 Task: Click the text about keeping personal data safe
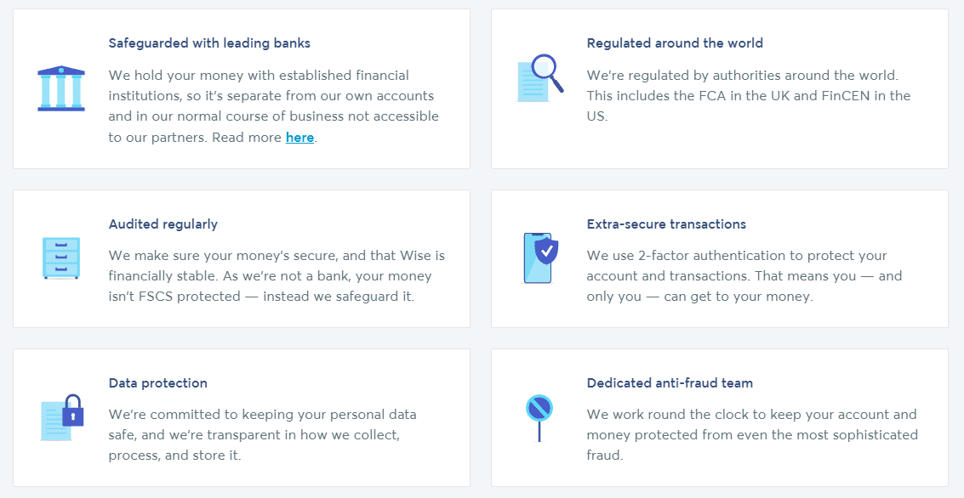point(263,435)
